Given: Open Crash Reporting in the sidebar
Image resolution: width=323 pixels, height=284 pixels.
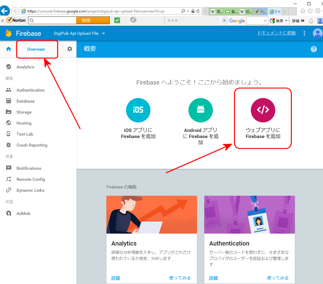Looking at the screenshot, I should click(x=32, y=145).
